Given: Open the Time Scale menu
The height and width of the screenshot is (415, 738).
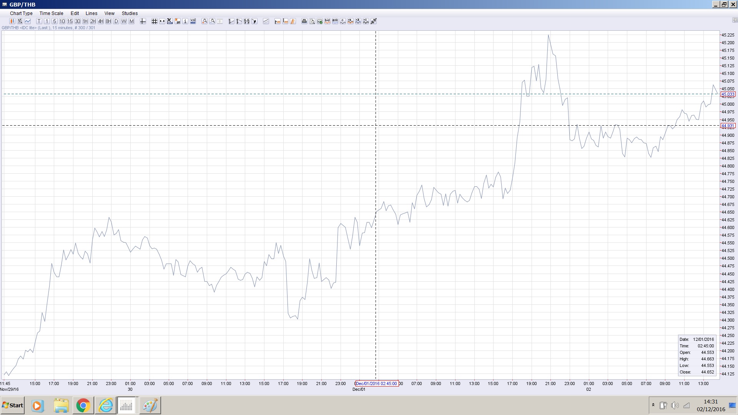Looking at the screenshot, I should (51, 13).
